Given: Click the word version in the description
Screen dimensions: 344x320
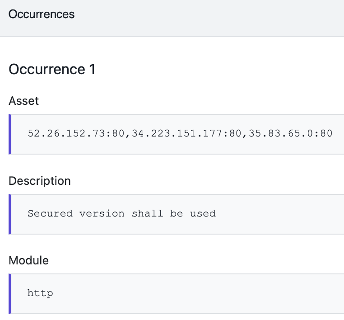Looking at the screenshot, I should tap(102, 213).
